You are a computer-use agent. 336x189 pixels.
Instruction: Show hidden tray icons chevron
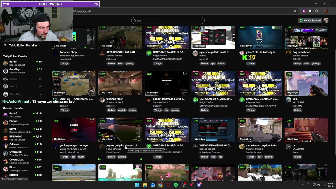303,185
